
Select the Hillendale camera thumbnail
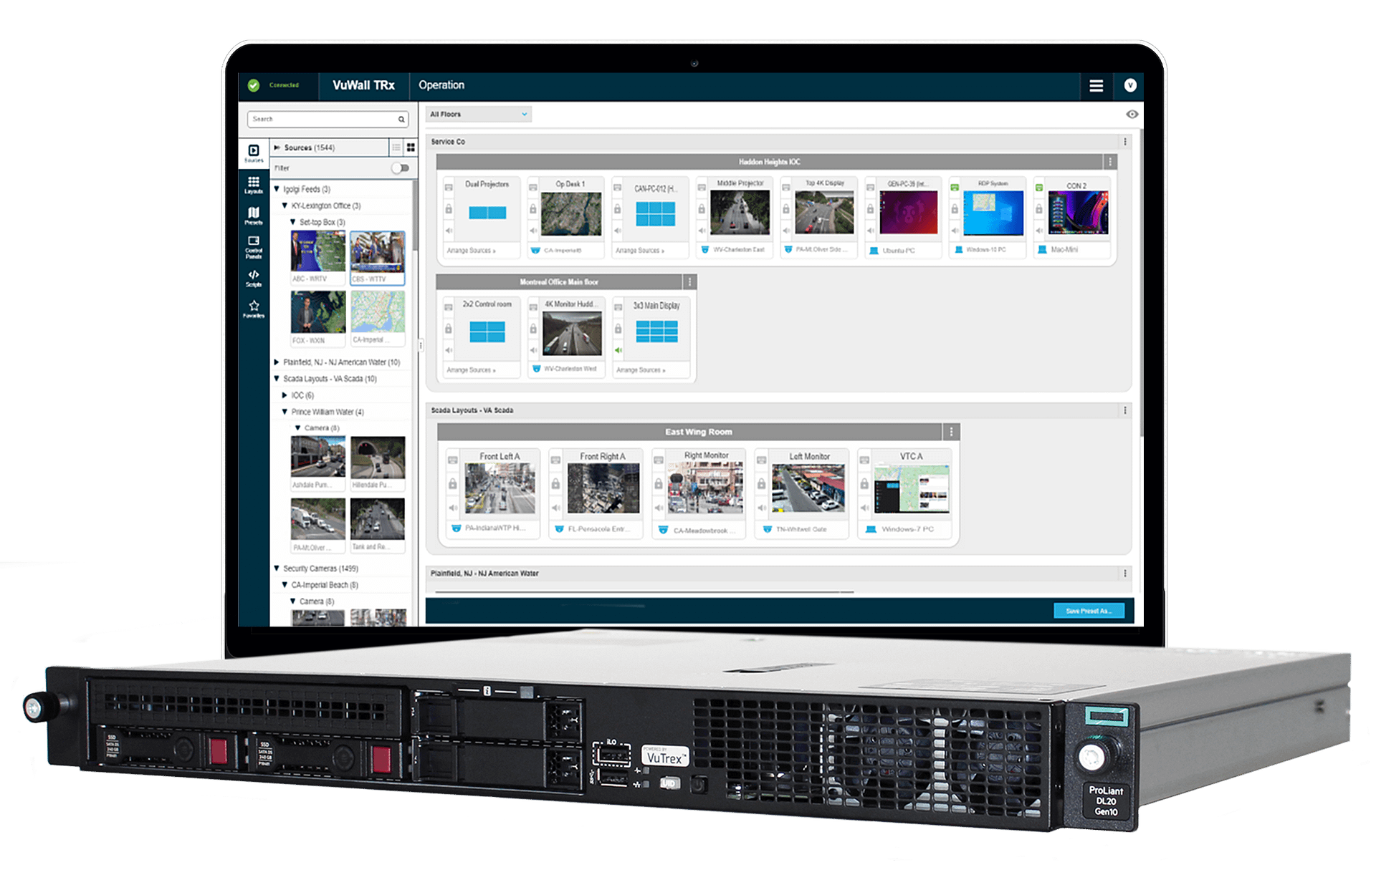pos(378,463)
